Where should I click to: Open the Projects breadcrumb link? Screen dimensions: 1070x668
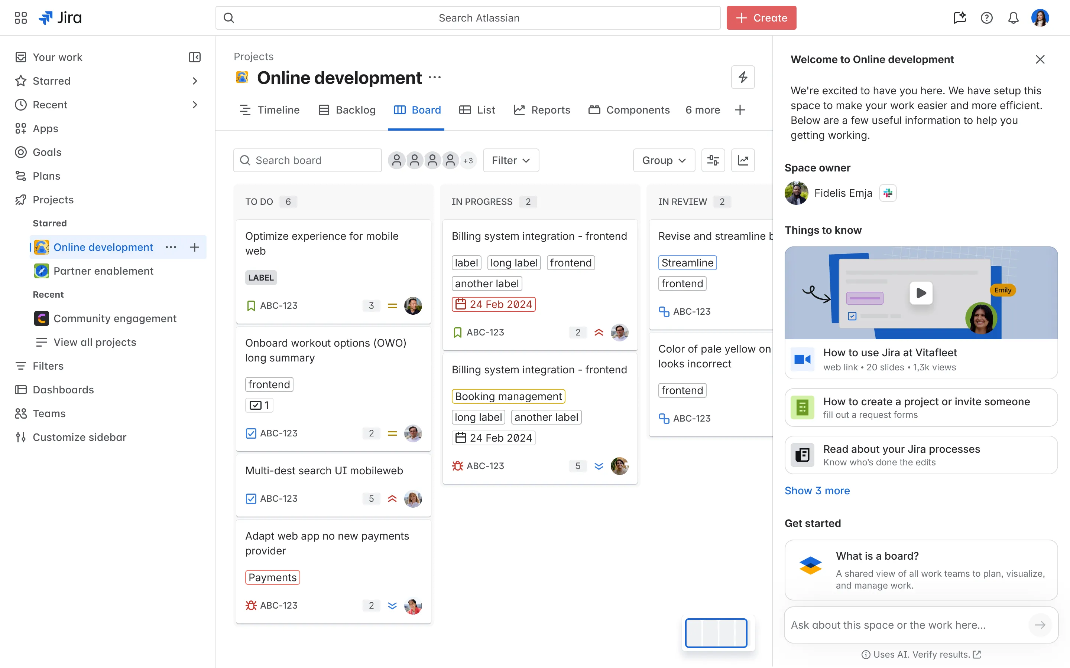[x=253, y=56]
